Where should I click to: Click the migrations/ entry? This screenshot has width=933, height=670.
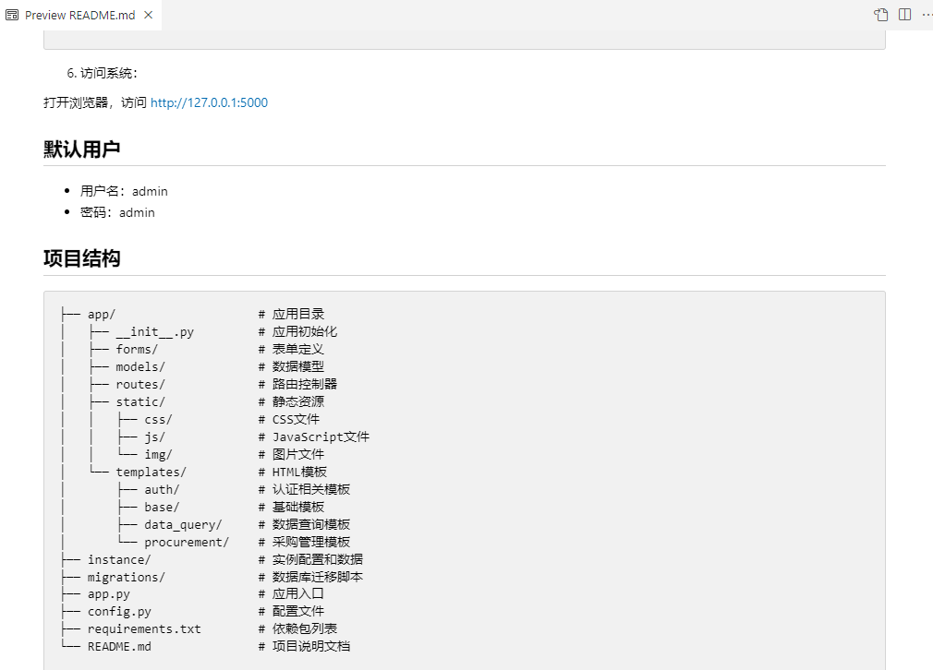tap(127, 578)
